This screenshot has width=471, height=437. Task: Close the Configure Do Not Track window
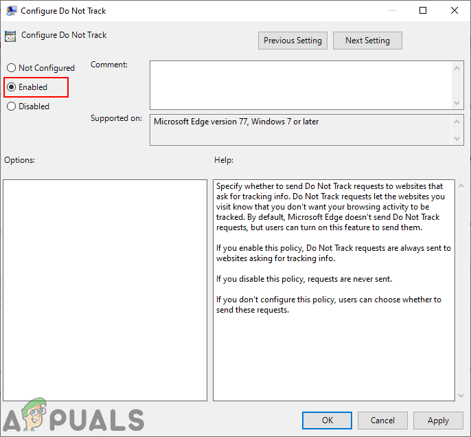[x=455, y=10]
